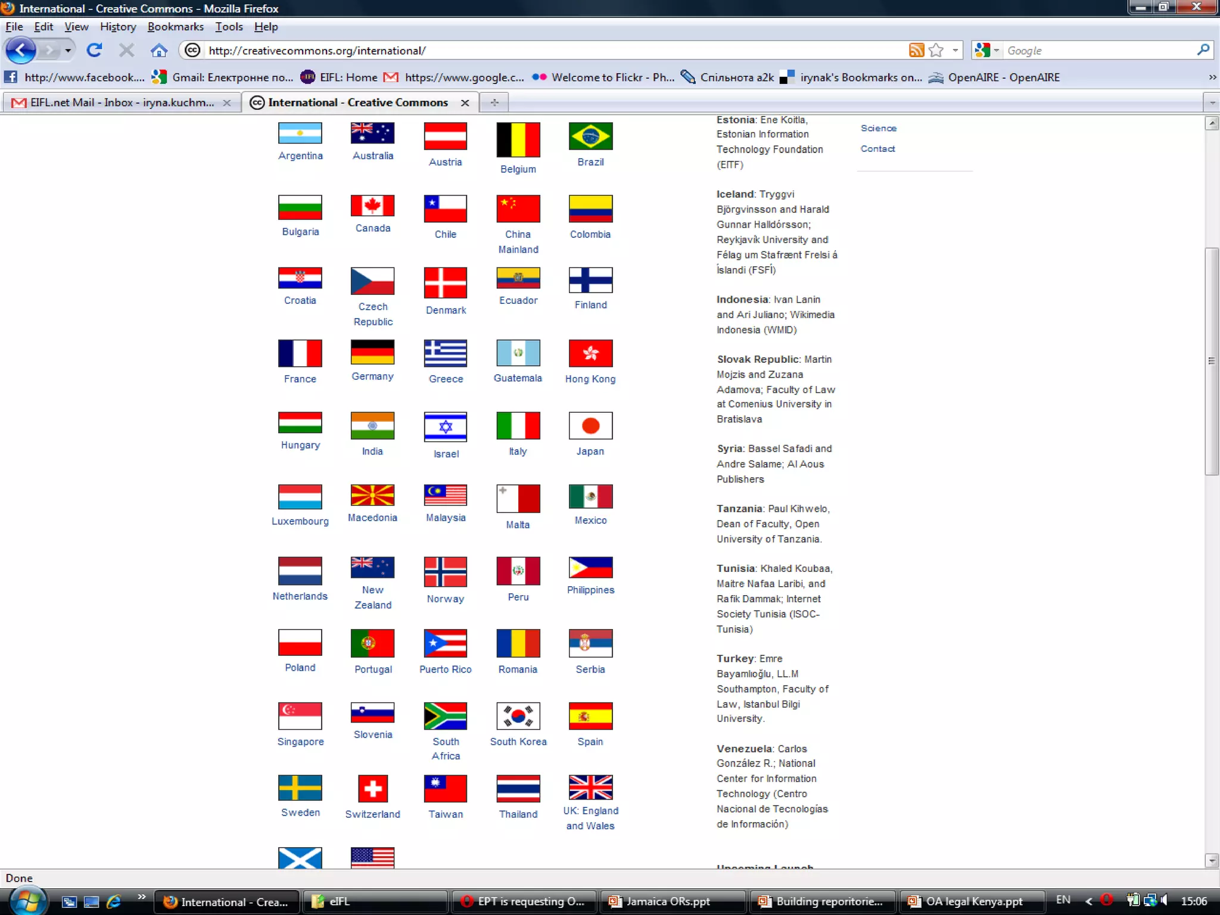Open the Germany country link
The height and width of the screenshot is (915, 1220).
tap(372, 376)
